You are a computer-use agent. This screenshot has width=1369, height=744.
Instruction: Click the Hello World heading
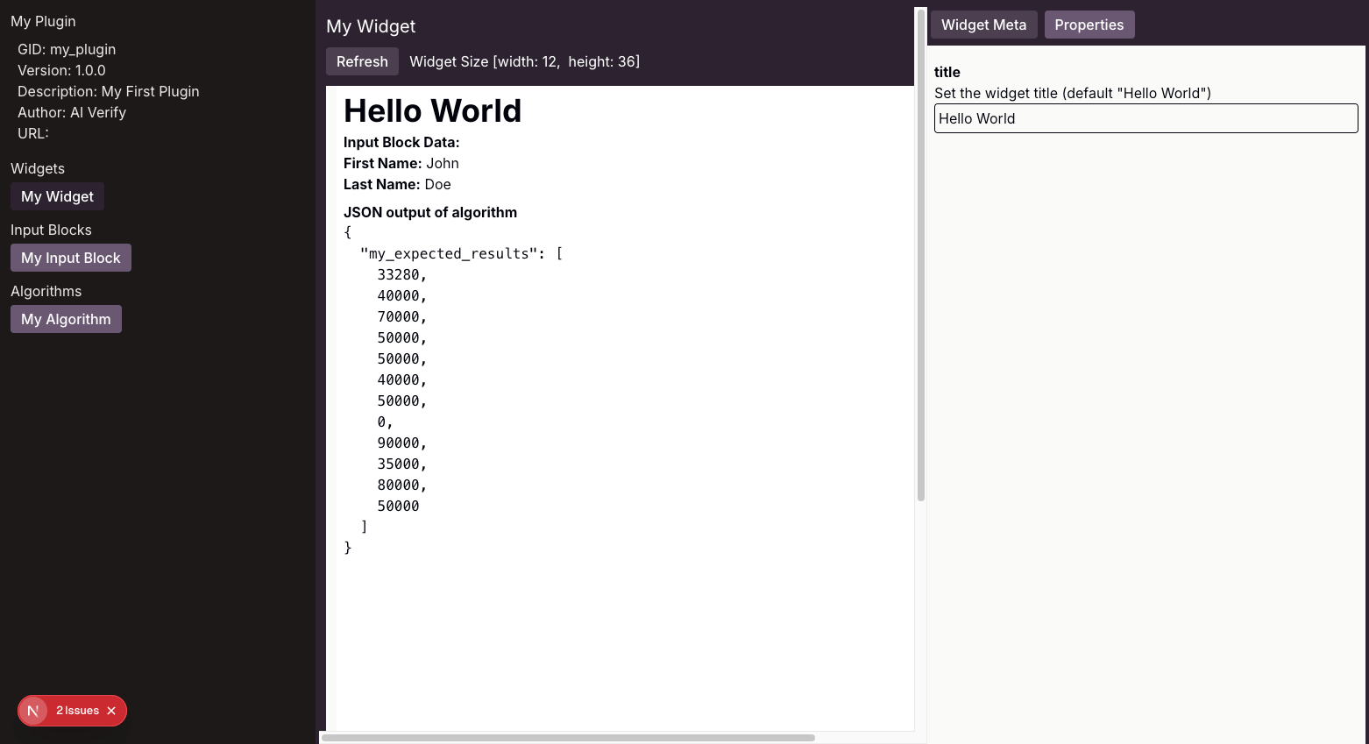click(432, 111)
